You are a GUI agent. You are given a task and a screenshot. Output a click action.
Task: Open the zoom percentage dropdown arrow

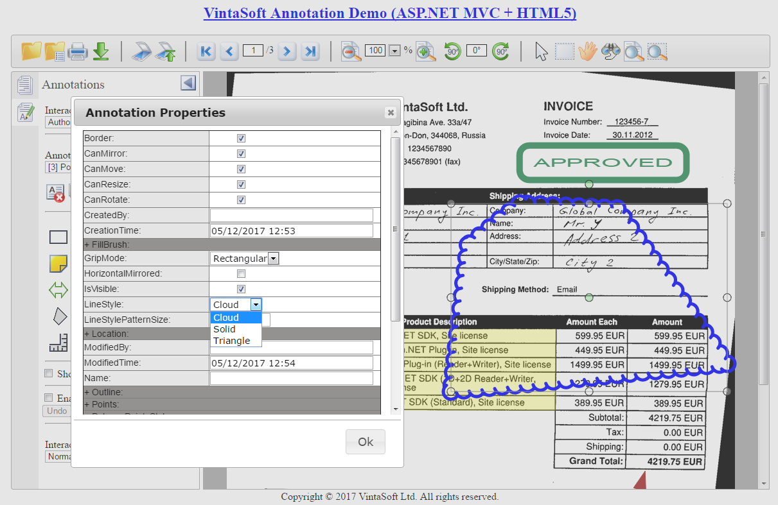(394, 51)
